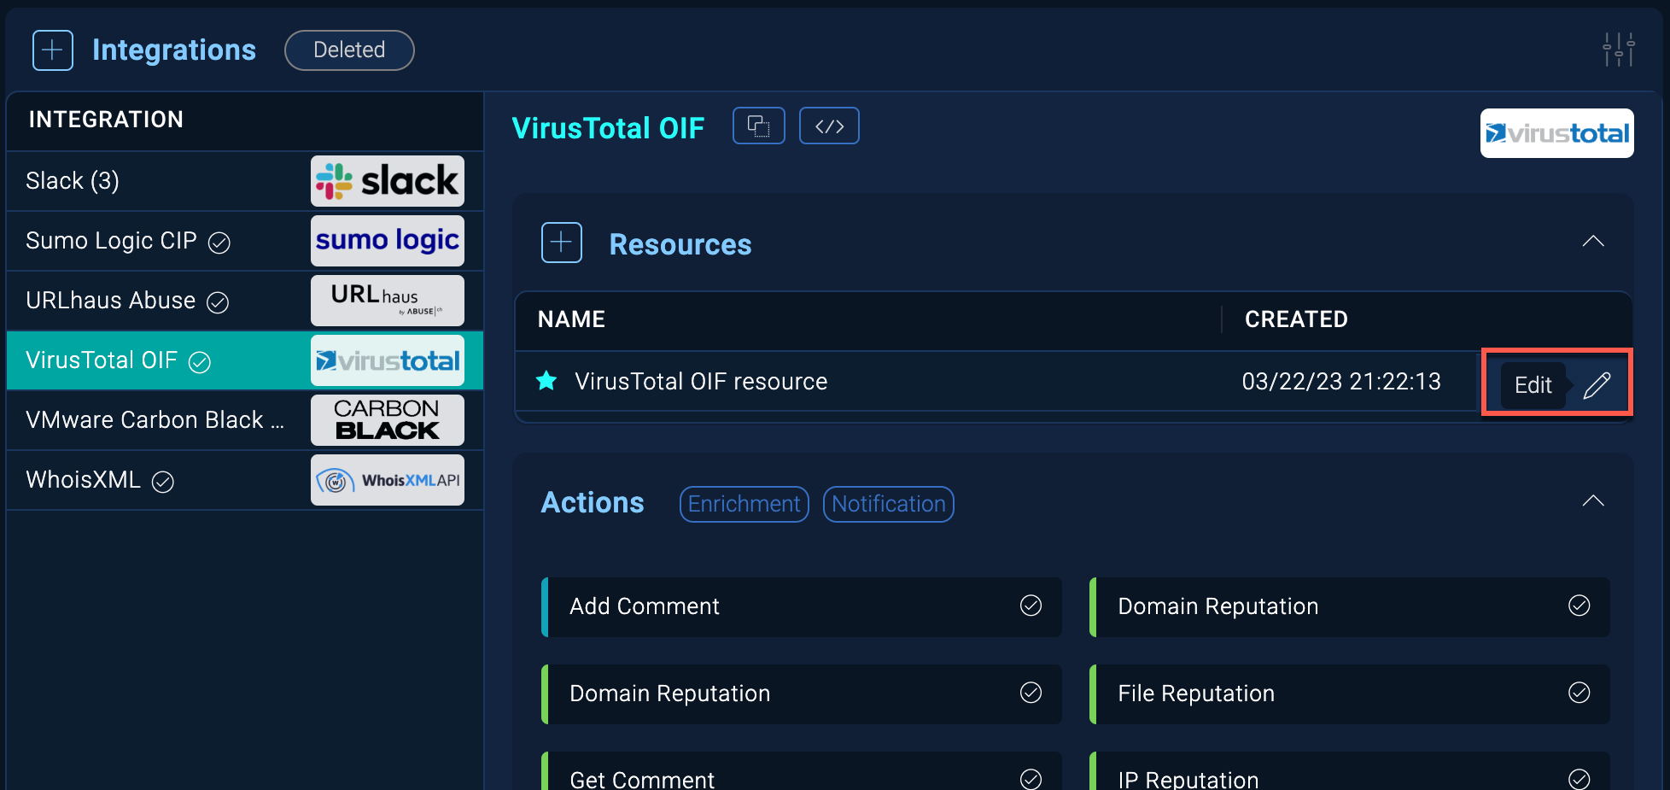Collapse the Actions section
This screenshot has height=790, width=1670.
click(1592, 500)
